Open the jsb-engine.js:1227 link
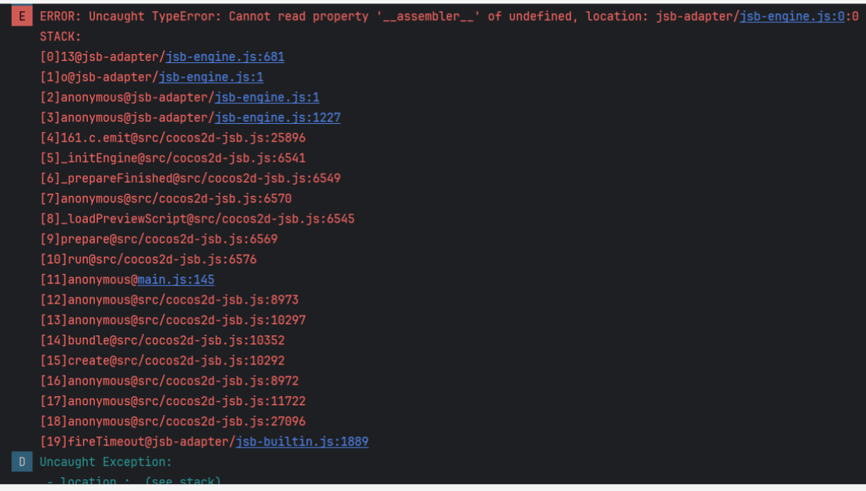Image resolution: width=866 pixels, height=491 pixels. 277,118
